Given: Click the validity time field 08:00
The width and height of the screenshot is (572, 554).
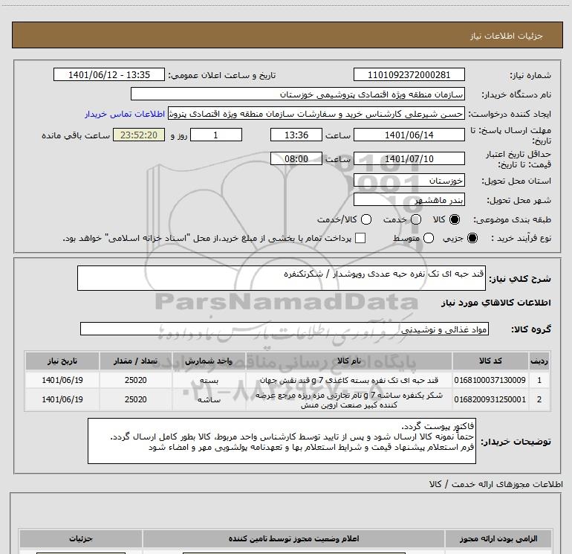Looking at the screenshot, I should coord(296,158).
